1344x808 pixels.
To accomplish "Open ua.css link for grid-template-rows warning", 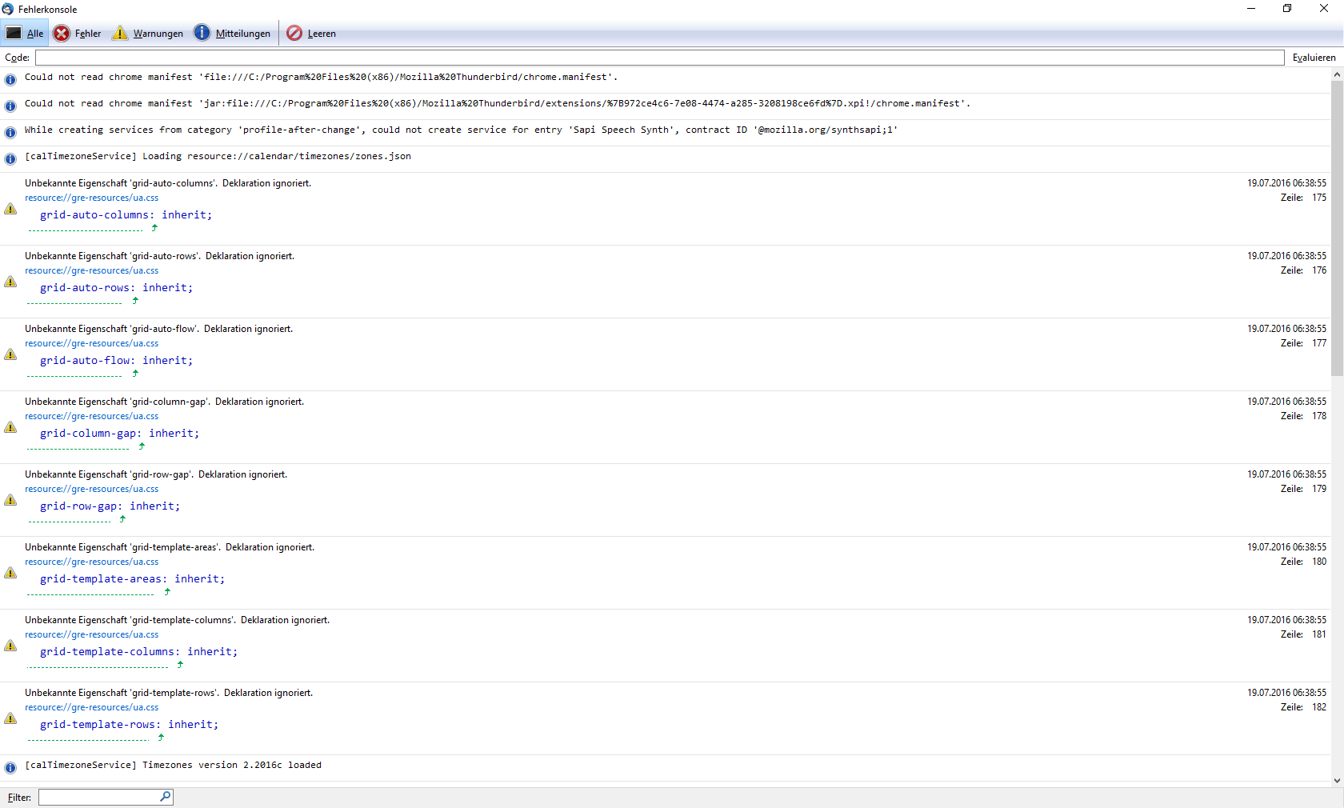I will tap(91, 708).
